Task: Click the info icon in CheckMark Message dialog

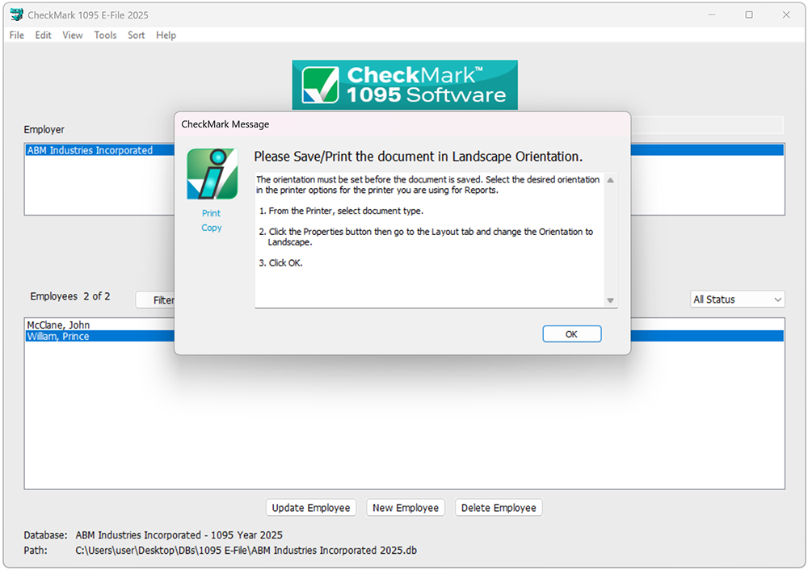Action: 213,174
